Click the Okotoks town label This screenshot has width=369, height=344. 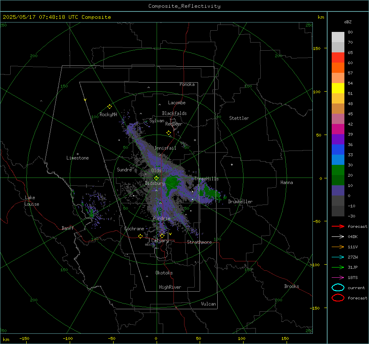164,273
